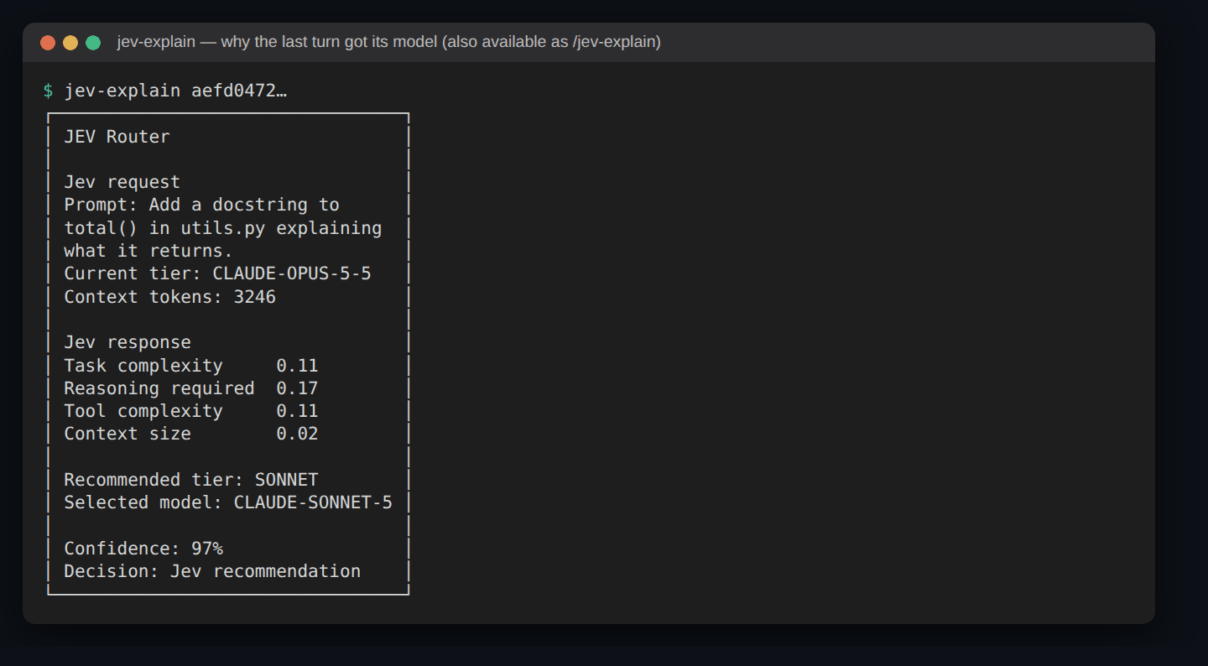
Task: Select the 'JEV Router' heading
Action: click(x=117, y=137)
